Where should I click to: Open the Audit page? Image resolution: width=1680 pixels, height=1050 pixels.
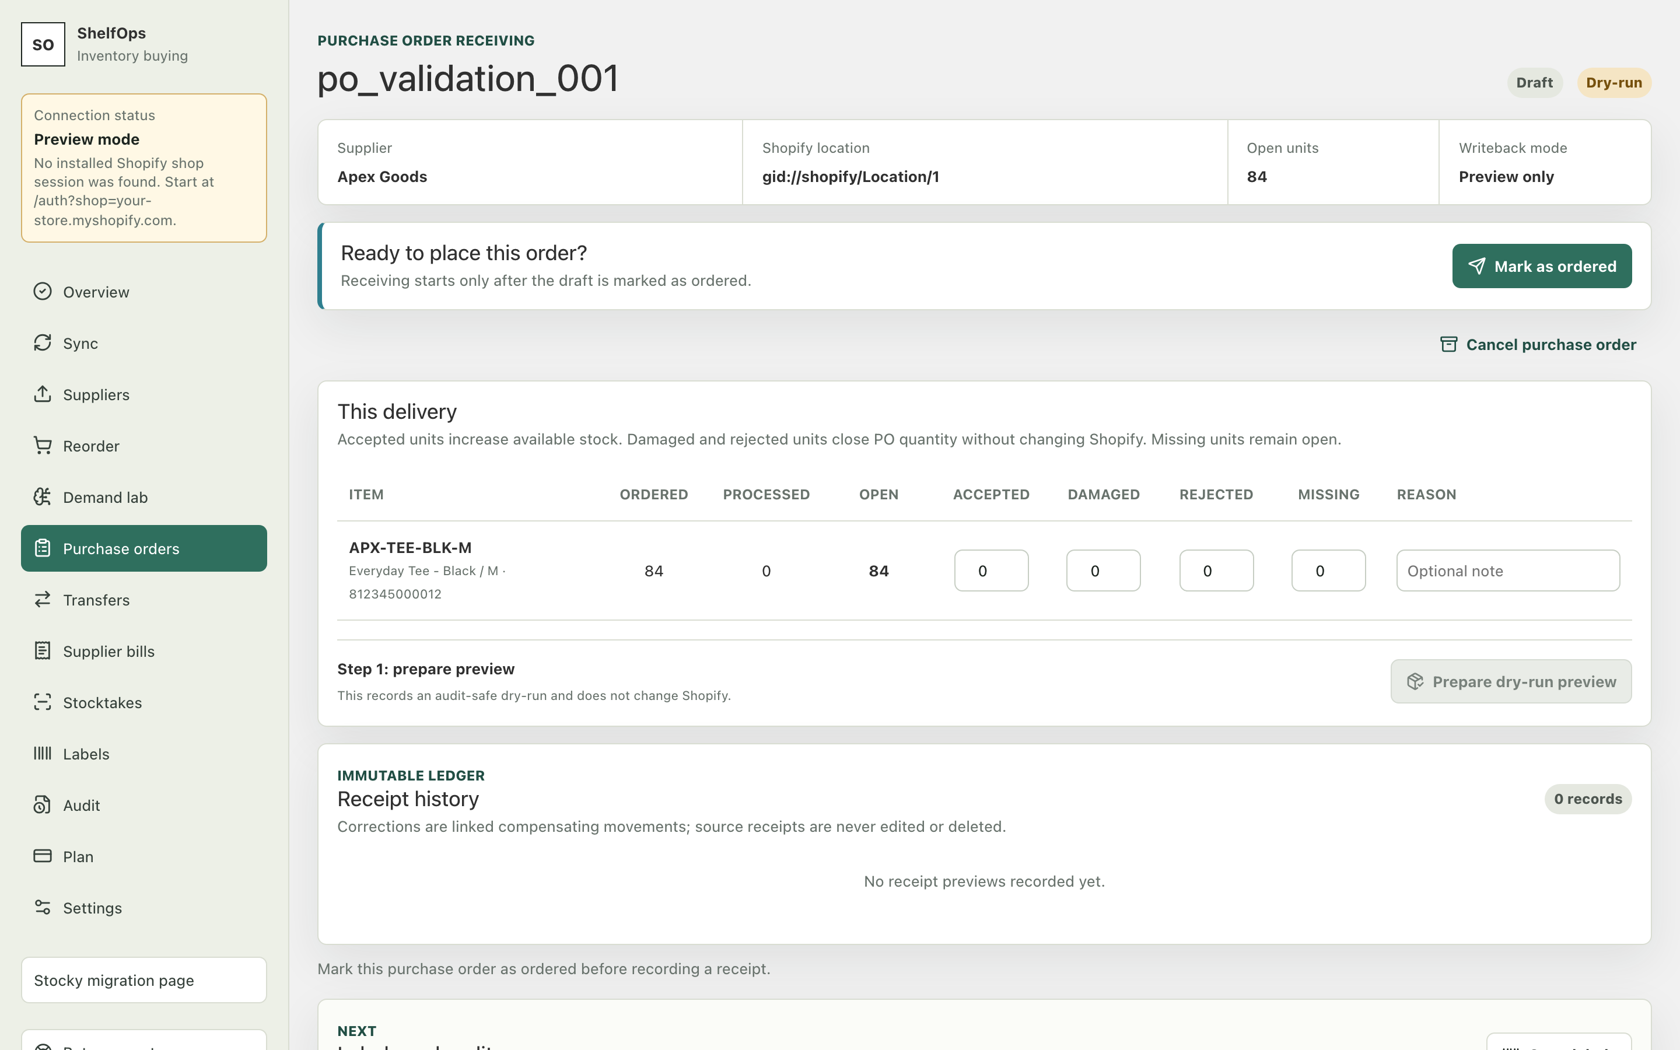click(x=143, y=806)
